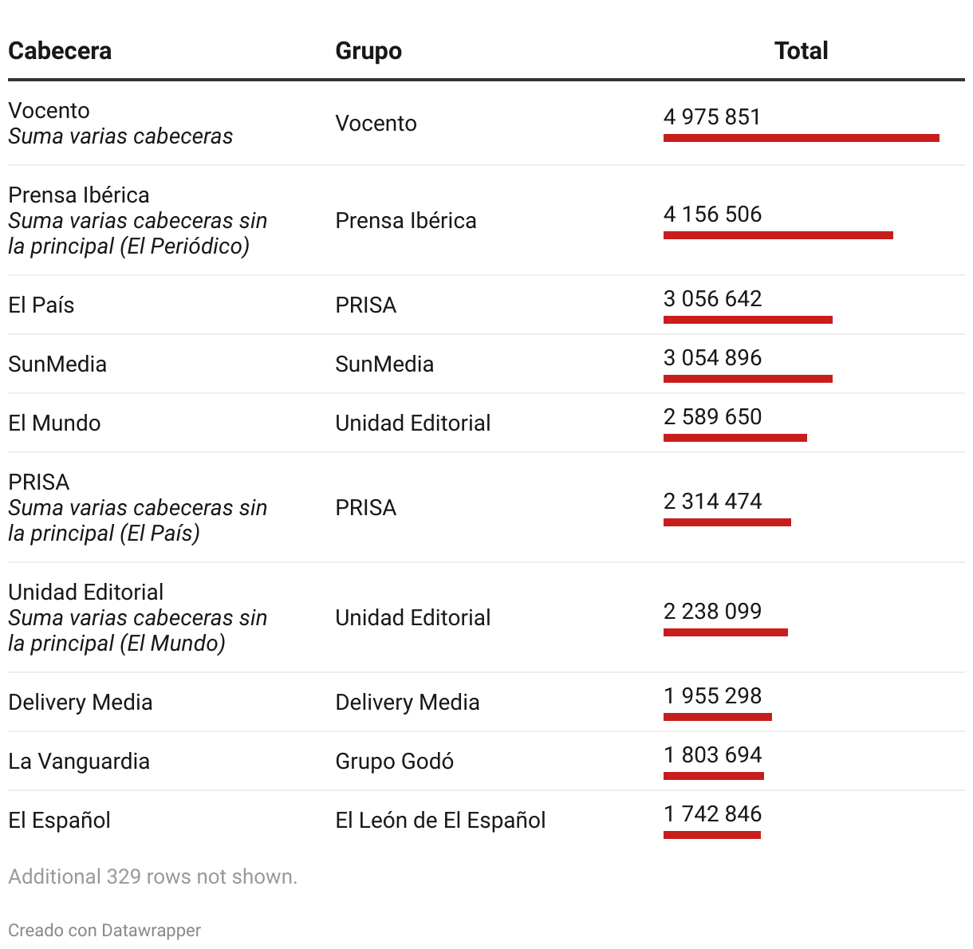Click the Delivery Media total bar
This screenshot has height=949, width=973.
click(717, 717)
